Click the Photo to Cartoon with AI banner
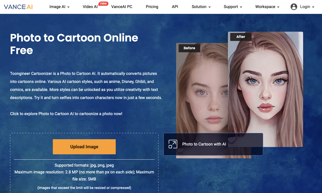Screen dimensions: 322x193 [213, 144]
